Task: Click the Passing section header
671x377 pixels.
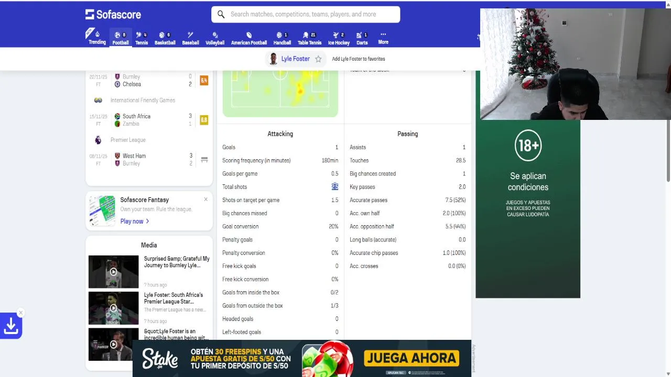Action: tap(407, 134)
